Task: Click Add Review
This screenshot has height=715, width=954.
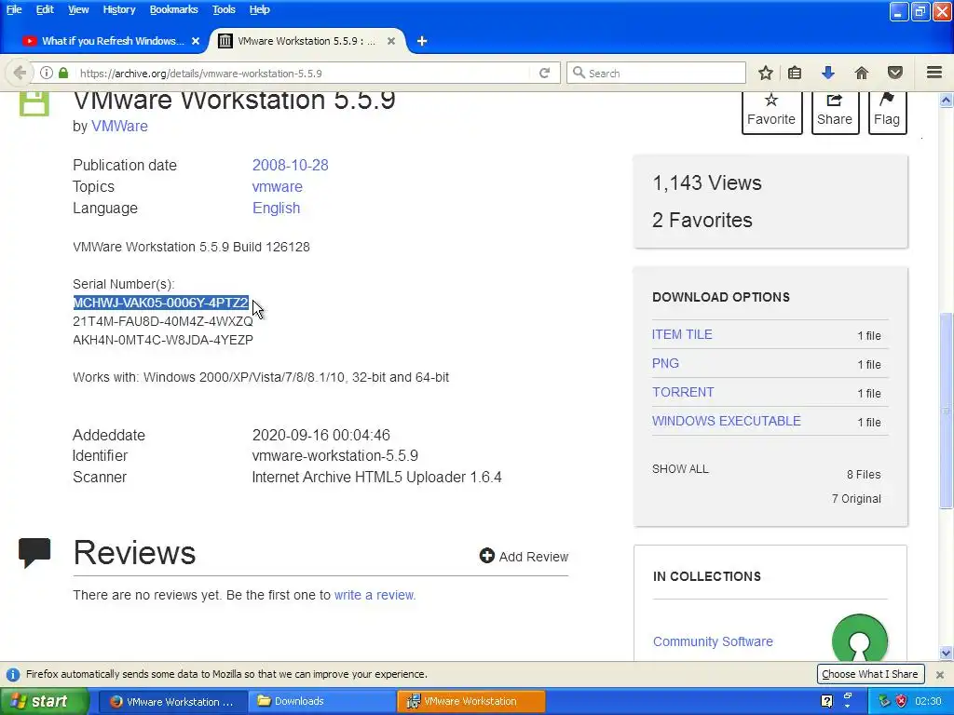Action: coord(524,557)
